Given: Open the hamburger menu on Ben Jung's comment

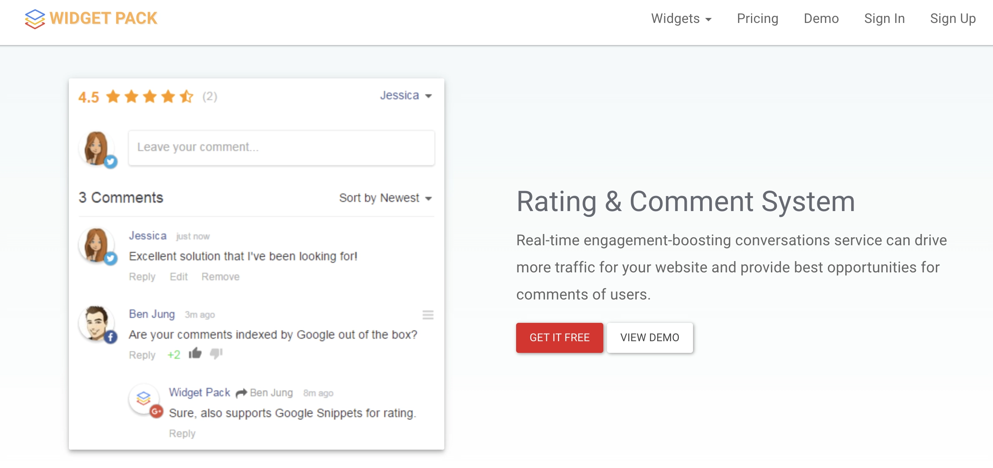Looking at the screenshot, I should (428, 315).
